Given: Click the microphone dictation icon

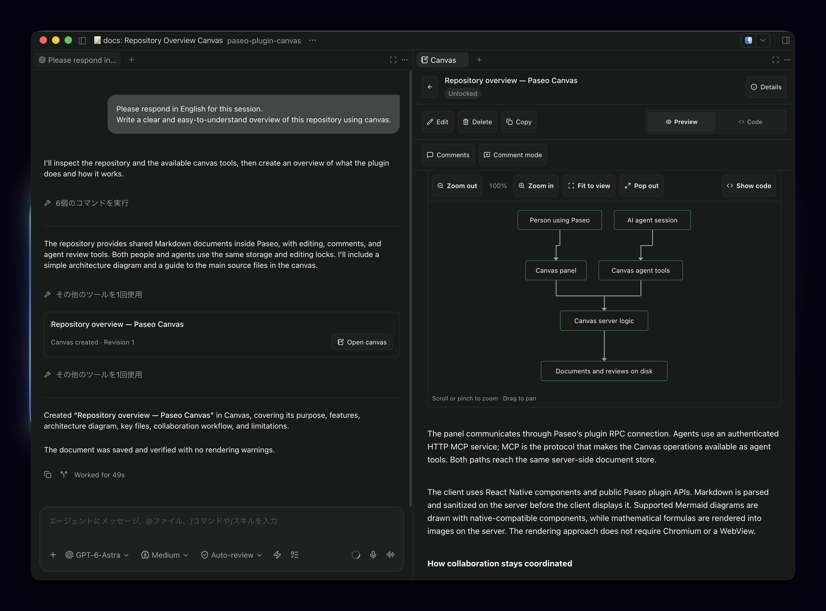Looking at the screenshot, I should (x=373, y=555).
